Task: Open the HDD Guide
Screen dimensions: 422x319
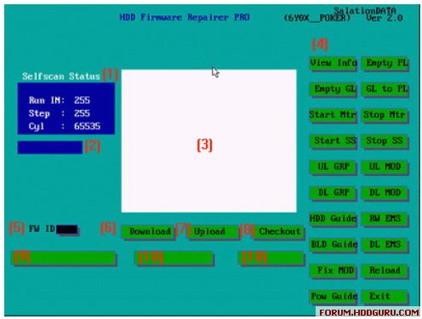Action: click(x=334, y=219)
